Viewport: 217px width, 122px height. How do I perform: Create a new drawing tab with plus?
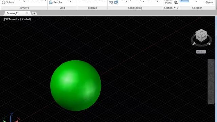click(34, 14)
